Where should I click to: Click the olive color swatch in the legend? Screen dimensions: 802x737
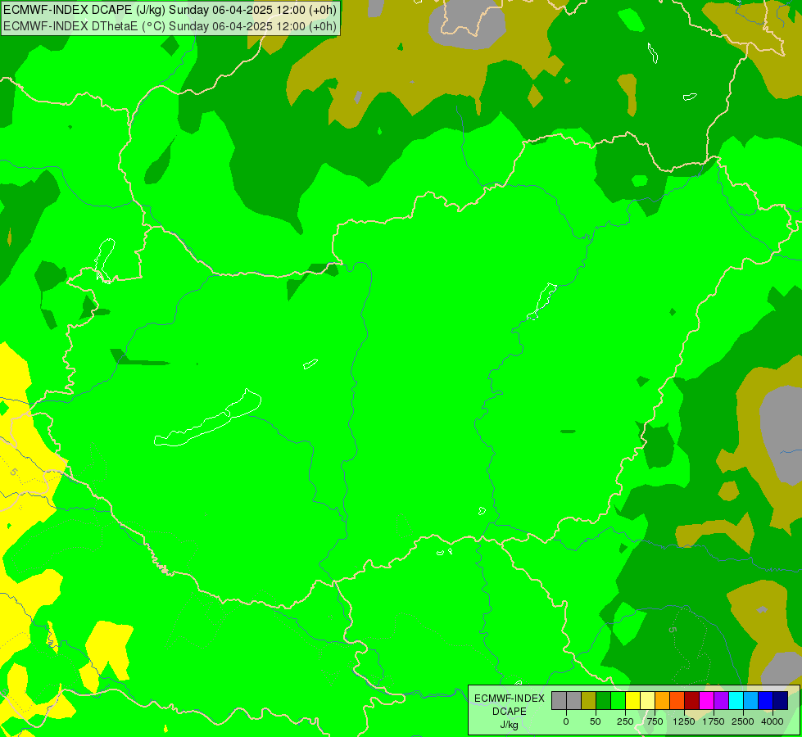coord(589,701)
